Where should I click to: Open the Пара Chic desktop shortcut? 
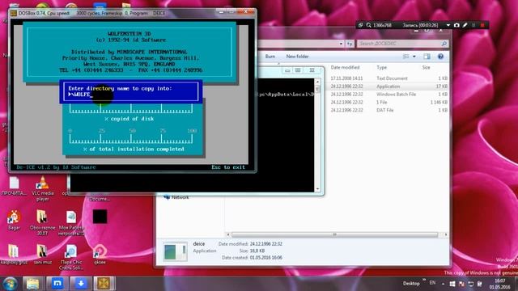[71, 257]
